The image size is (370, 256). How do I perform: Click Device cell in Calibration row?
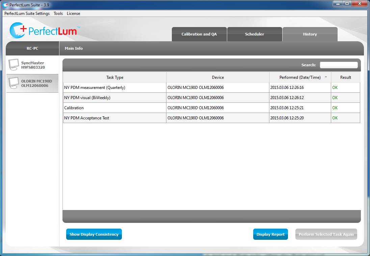click(x=218, y=108)
